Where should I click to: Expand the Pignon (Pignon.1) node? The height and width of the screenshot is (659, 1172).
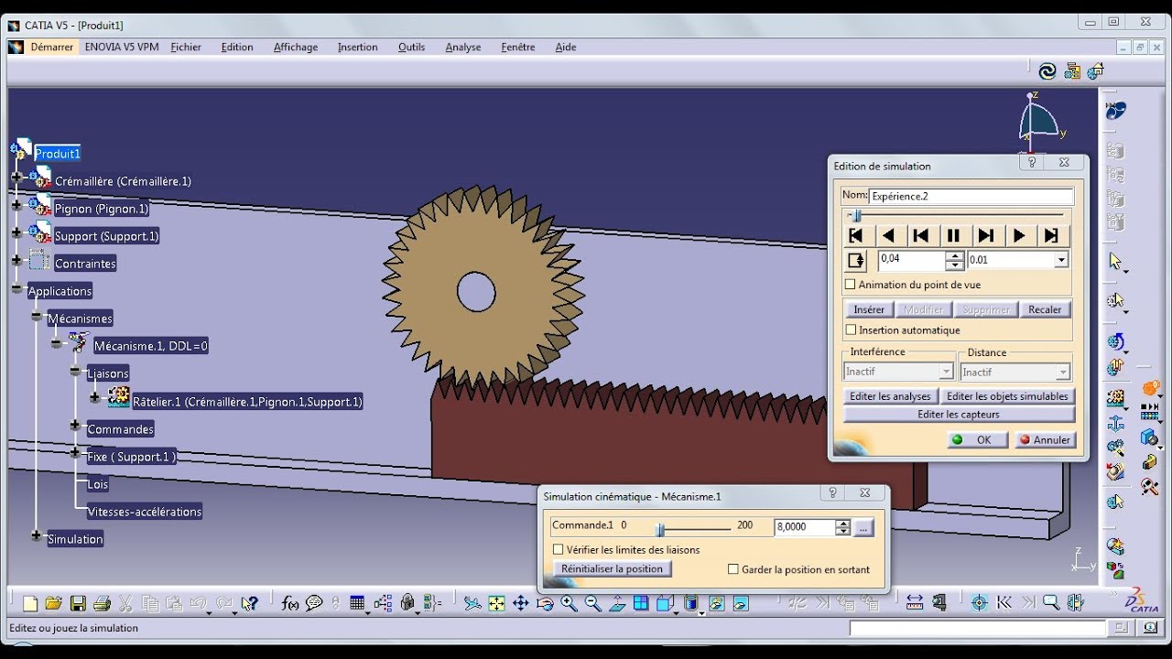(16, 205)
